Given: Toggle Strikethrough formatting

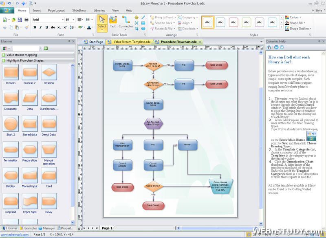Looking at the screenshot, I should (53, 27).
